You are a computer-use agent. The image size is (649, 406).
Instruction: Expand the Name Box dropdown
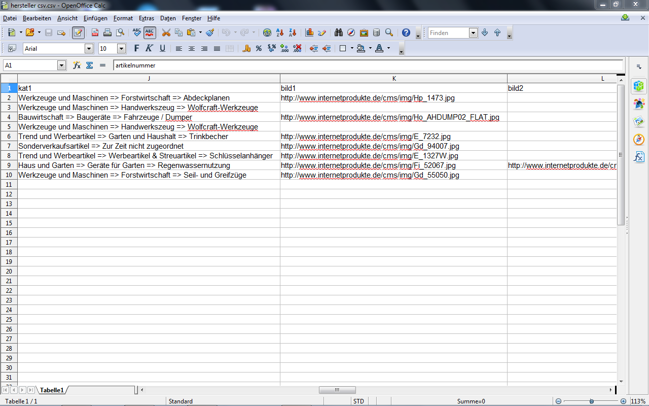62,65
